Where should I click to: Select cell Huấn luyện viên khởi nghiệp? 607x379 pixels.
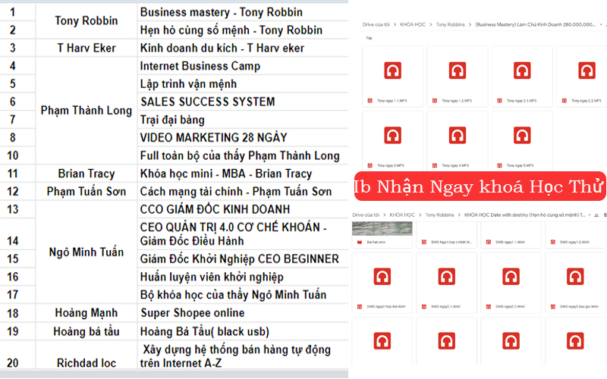tap(243, 277)
